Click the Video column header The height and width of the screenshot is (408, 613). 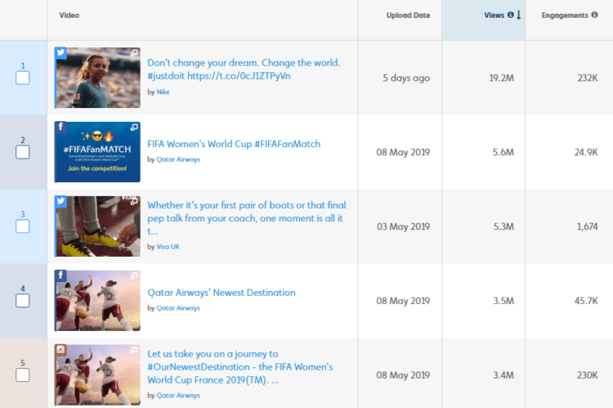tap(69, 16)
